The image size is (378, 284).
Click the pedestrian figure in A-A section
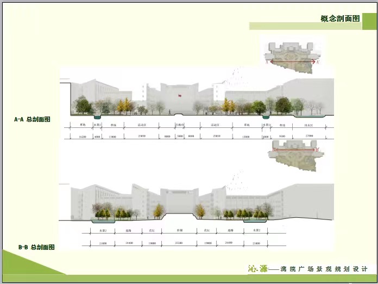click(169, 113)
